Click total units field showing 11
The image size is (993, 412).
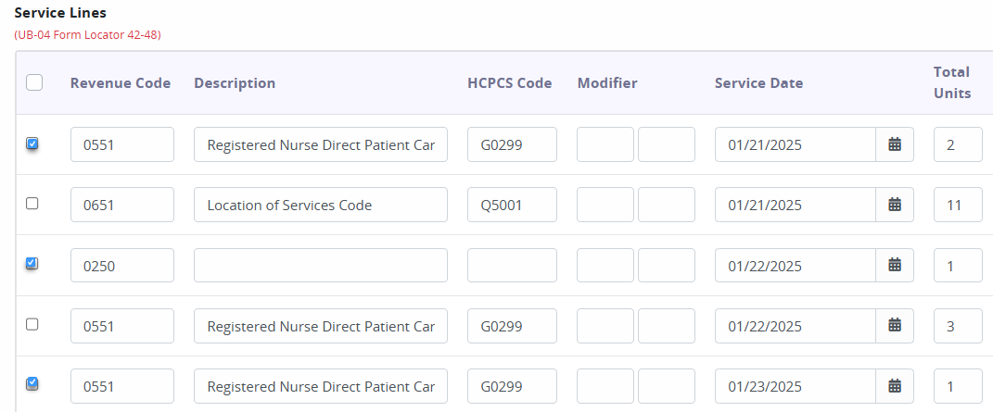tap(958, 205)
